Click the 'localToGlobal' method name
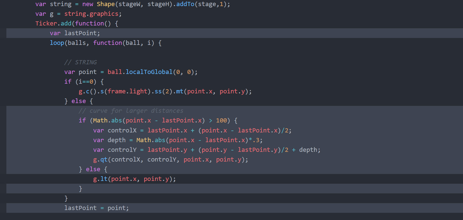 tap(149, 72)
